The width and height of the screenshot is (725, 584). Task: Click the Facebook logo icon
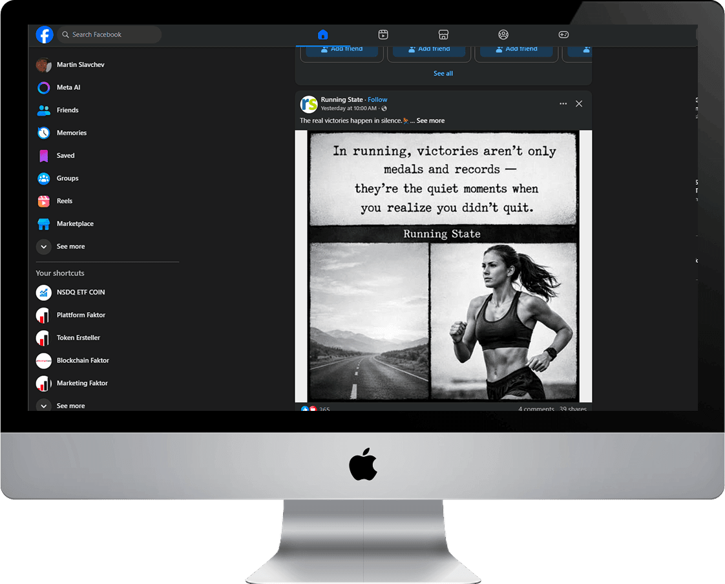tap(45, 35)
